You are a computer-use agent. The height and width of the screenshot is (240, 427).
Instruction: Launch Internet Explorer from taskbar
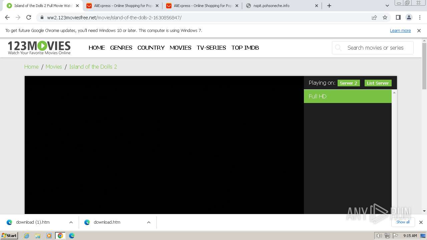(26, 236)
